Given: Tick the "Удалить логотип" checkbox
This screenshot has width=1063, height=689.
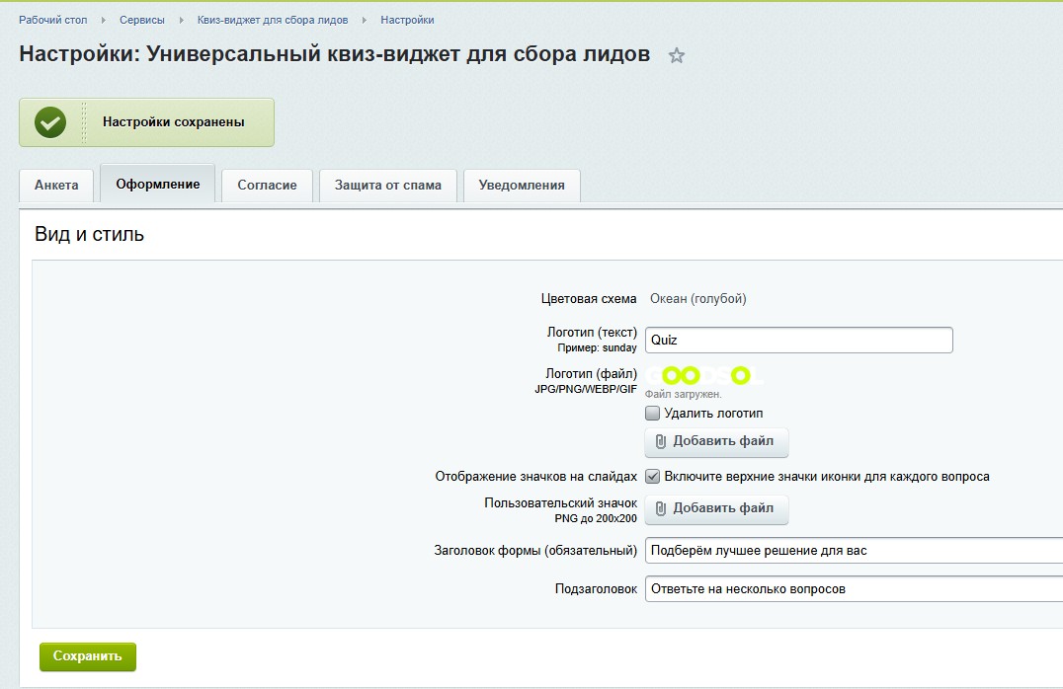Looking at the screenshot, I should [652, 414].
